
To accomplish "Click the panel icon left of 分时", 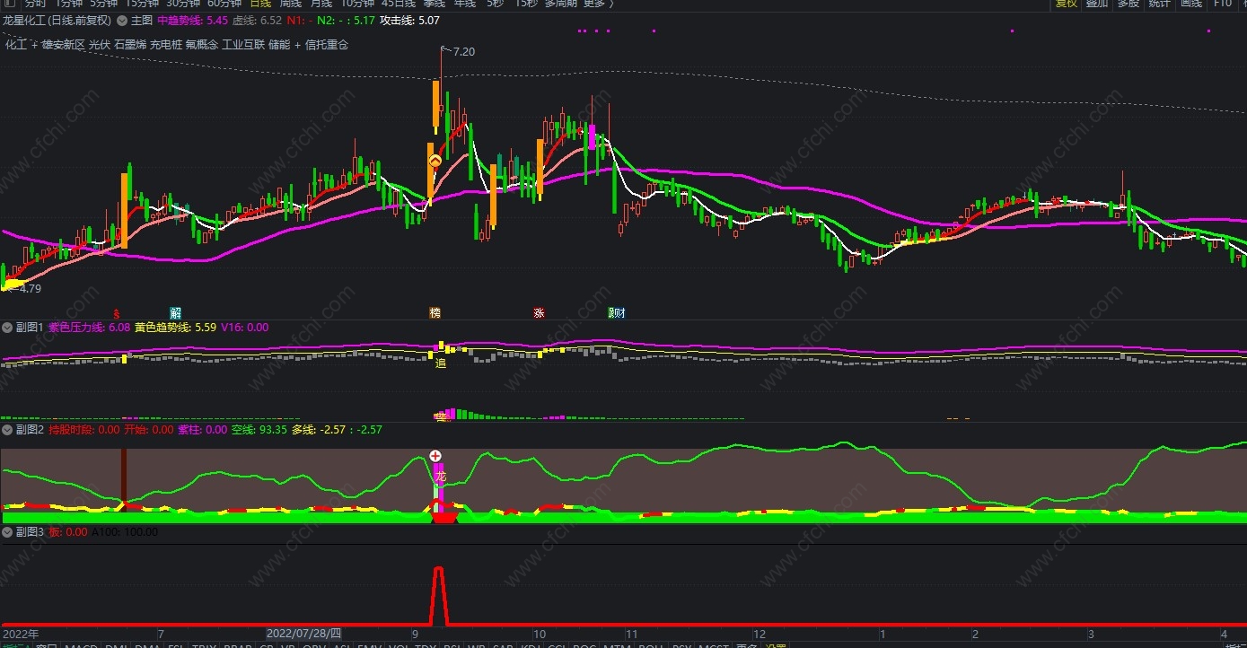I will (8, 4).
